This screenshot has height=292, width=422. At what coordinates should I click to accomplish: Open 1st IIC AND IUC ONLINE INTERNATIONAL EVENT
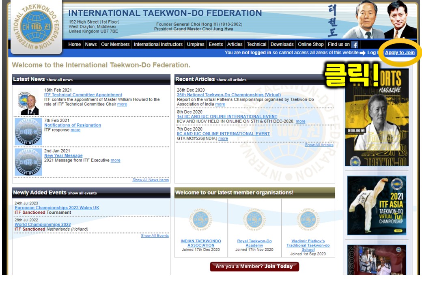(x=227, y=116)
